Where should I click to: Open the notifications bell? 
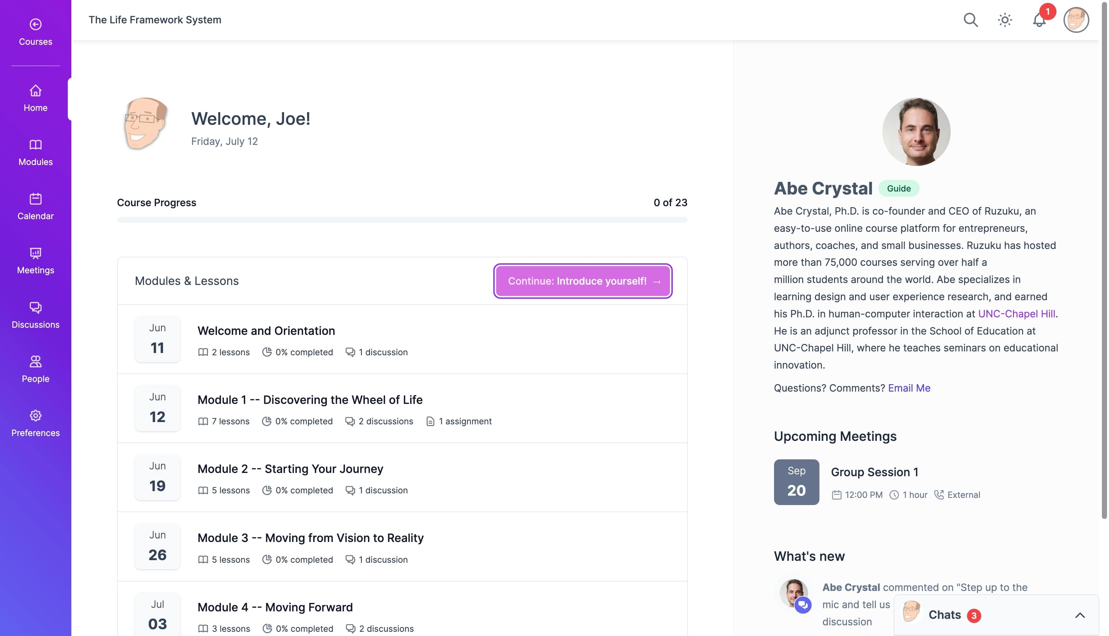(x=1039, y=20)
